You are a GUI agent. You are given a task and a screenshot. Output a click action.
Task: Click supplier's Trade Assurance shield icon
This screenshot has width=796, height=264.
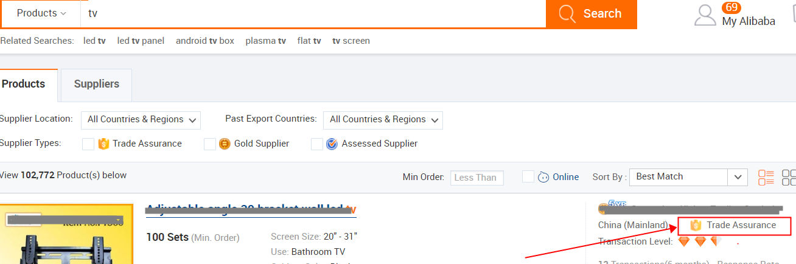(x=696, y=226)
